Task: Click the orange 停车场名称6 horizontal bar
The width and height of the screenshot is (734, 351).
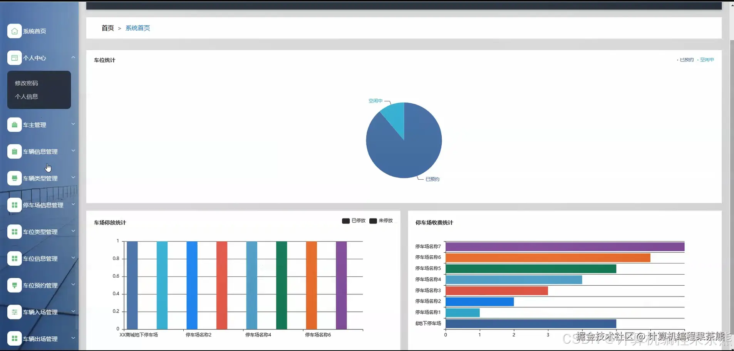Action: coord(548,258)
